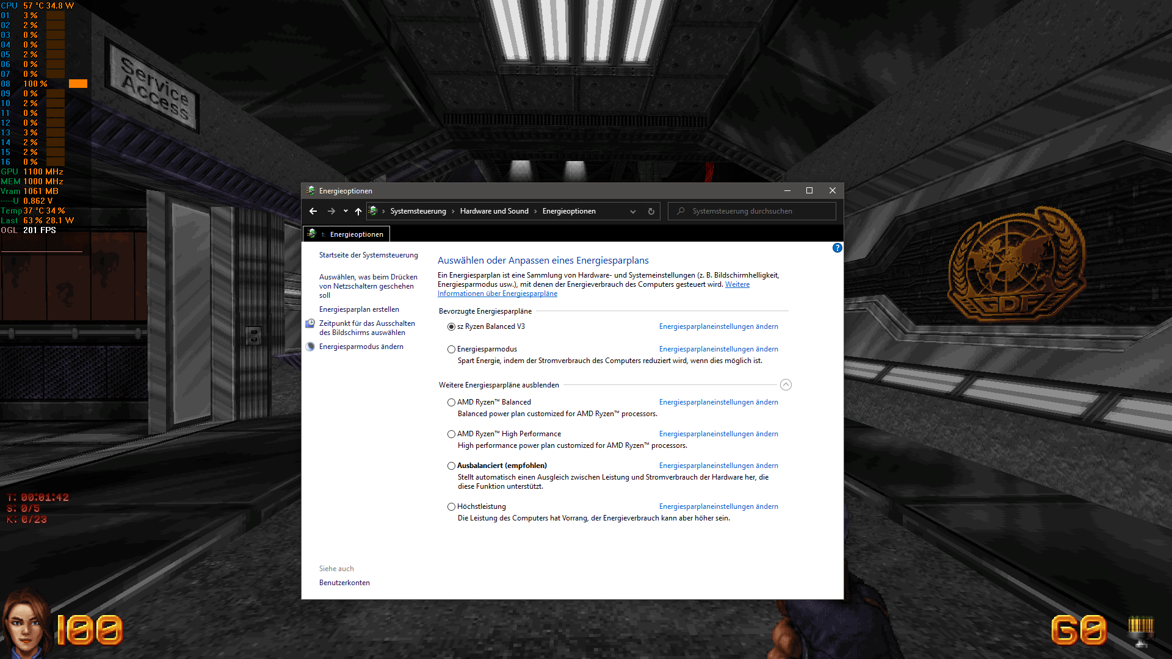This screenshot has width=1172, height=659.
Task: Click the moon icon beside Energiesparmodus ändern
Action: point(310,347)
